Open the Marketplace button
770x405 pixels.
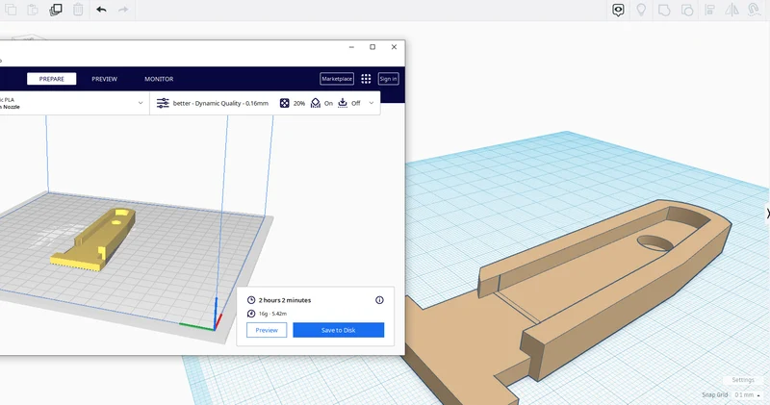337,79
